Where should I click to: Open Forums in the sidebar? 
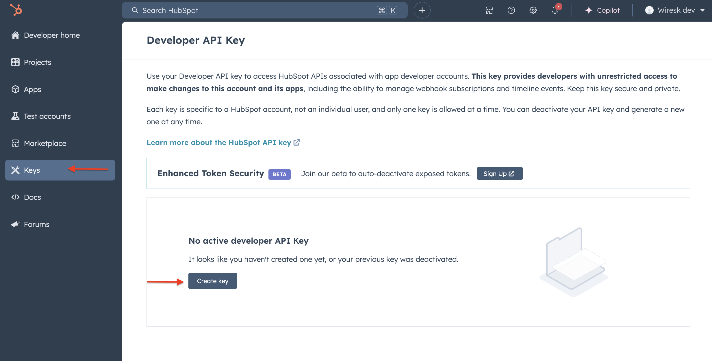[60, 224]
